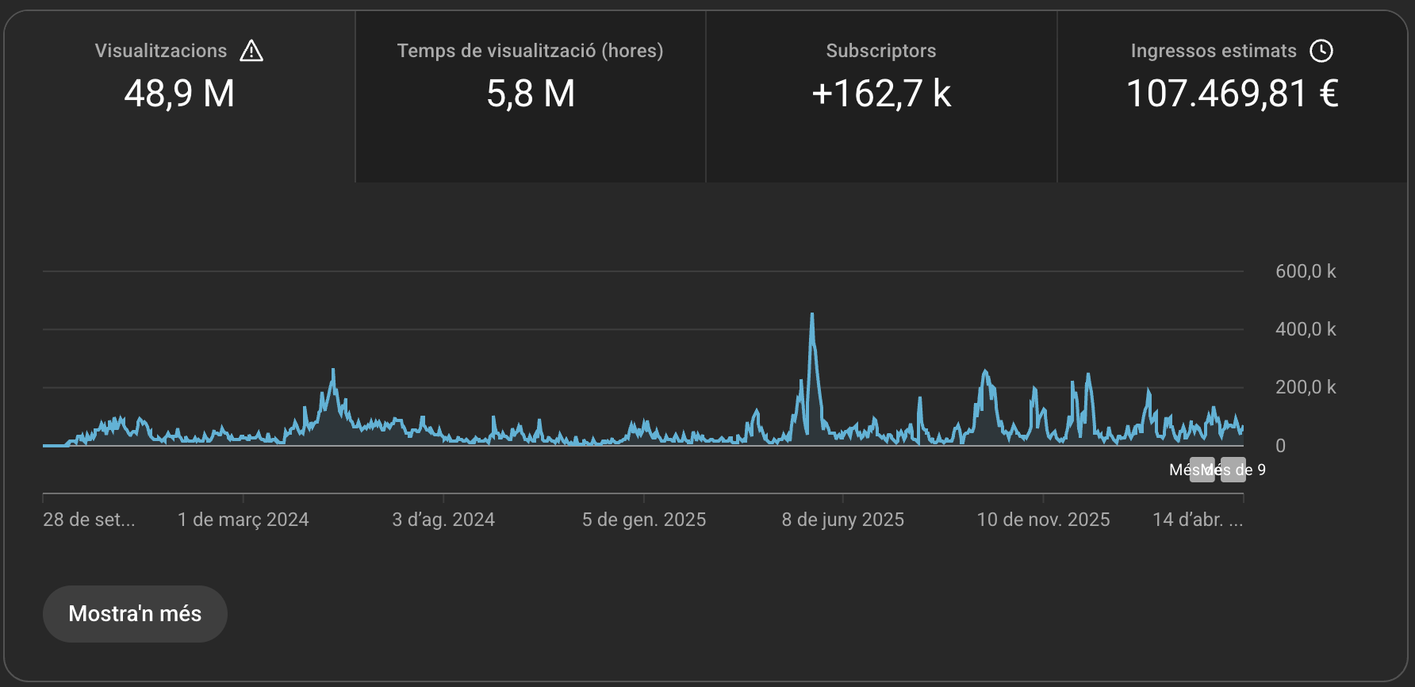This screenshot has width=1415, height=687.
Task: Click the 600,0 k y-axis label
Action: coord(1305,271)
